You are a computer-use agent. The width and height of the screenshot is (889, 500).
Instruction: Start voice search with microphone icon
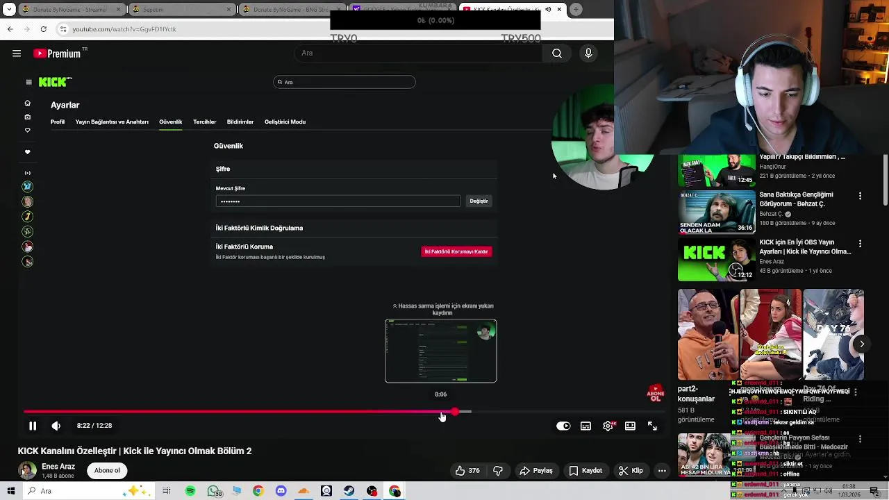coord(588,53)
